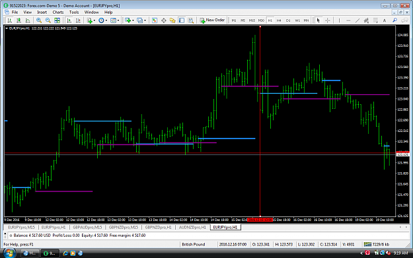Switch timeframe to M1
Viewport: 413px width, 258px height.
coord(234,20)
